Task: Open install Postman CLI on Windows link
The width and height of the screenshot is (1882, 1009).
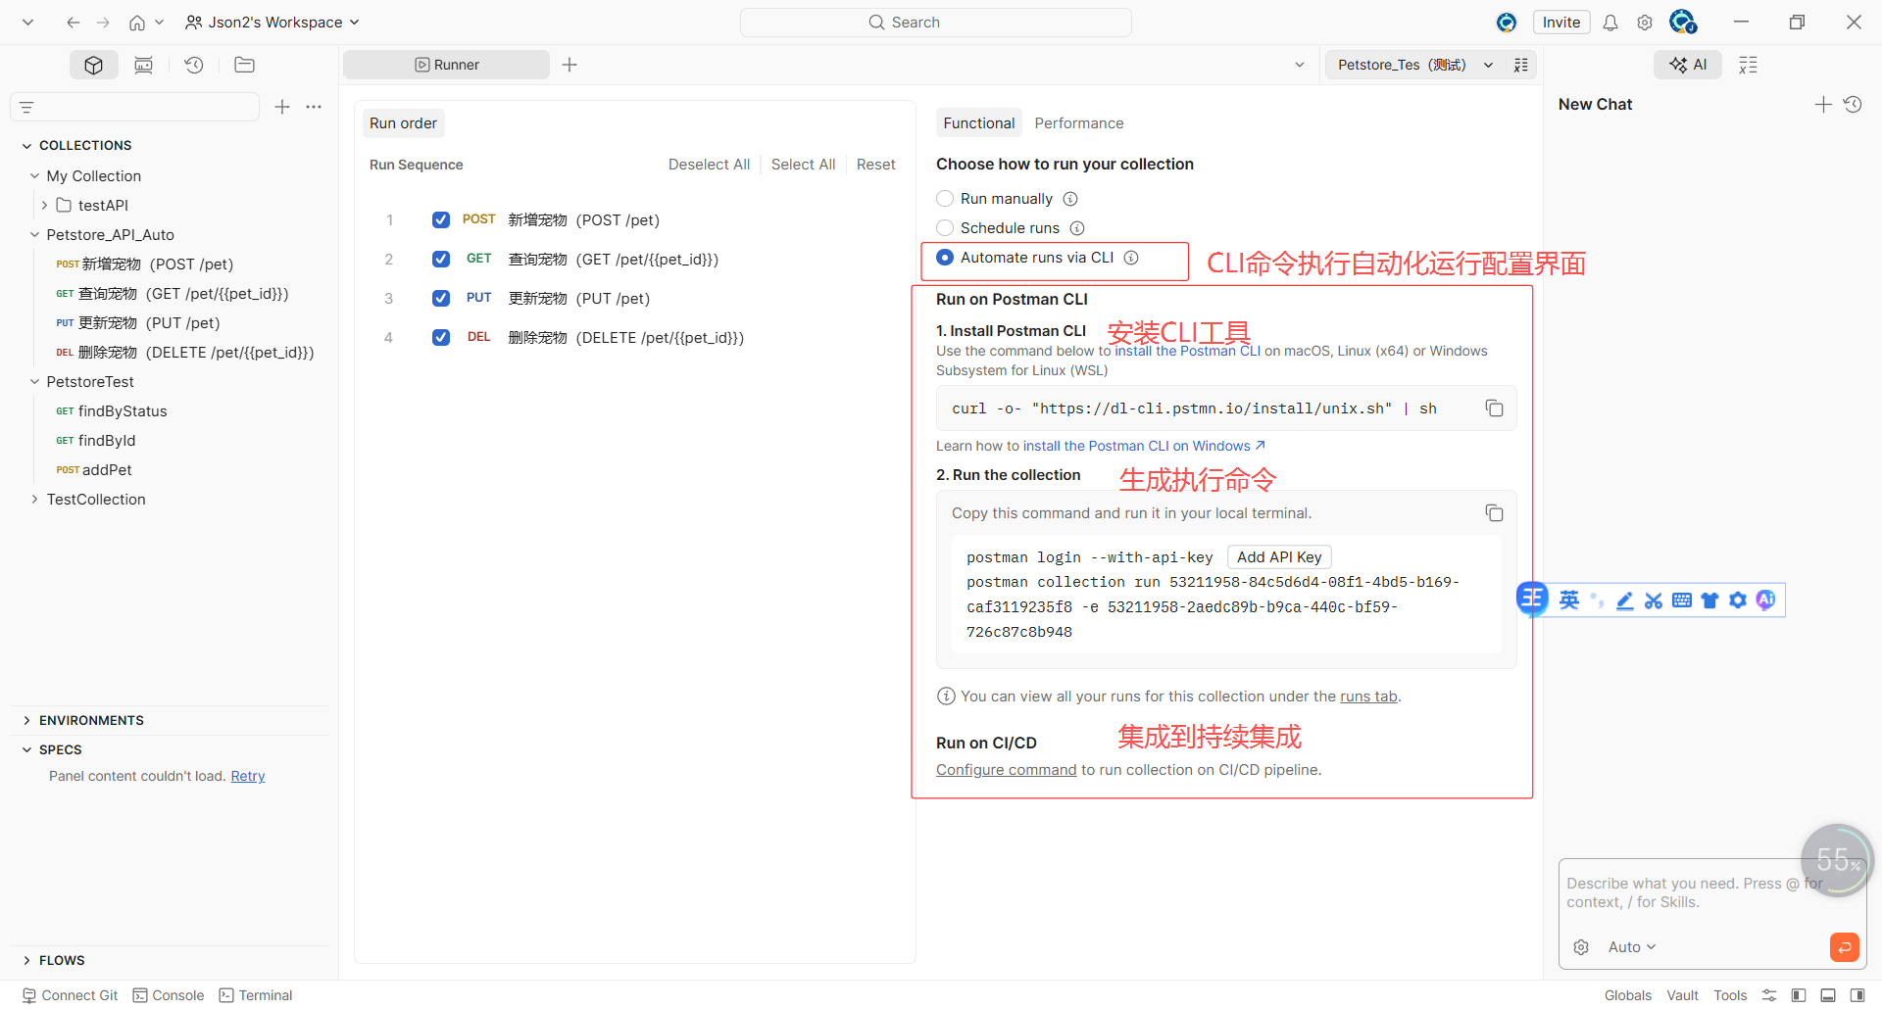Action: pos(1144,446)
